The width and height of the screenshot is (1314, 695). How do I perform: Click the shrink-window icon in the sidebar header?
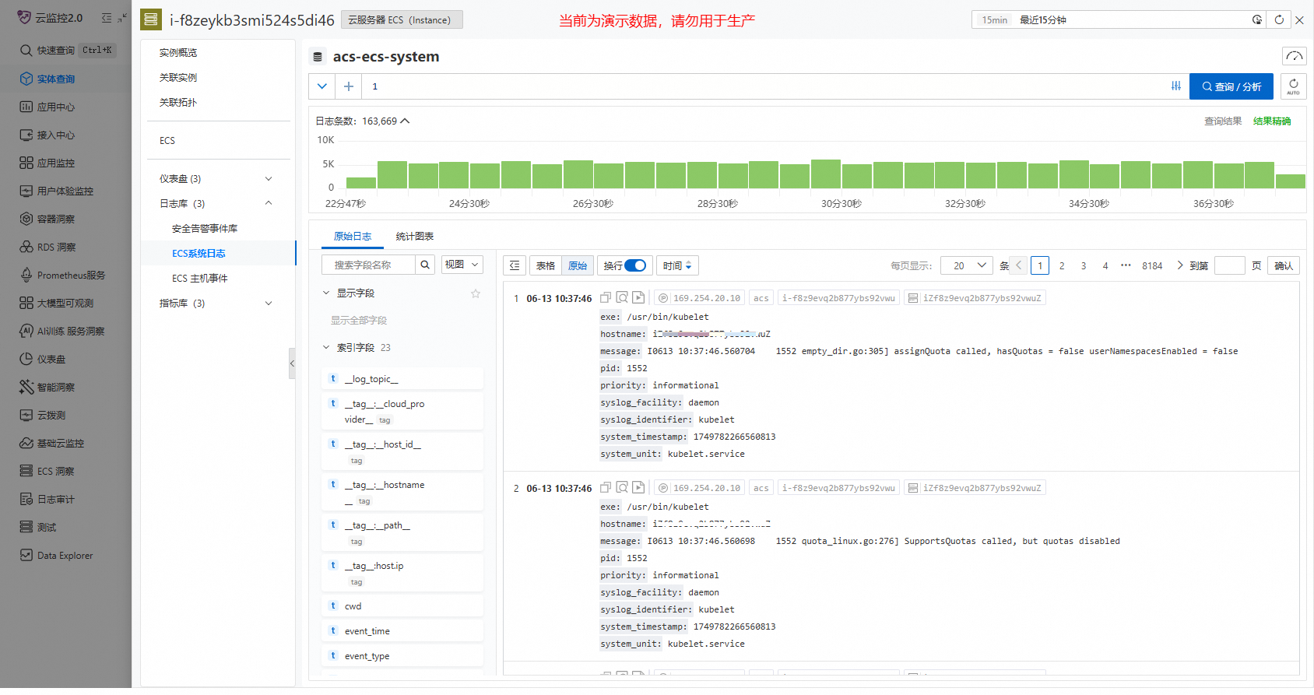tap(122, 18)
